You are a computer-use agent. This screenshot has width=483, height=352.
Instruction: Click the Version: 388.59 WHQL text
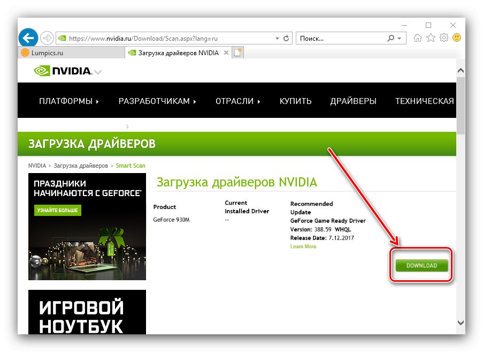pos(320,229)
